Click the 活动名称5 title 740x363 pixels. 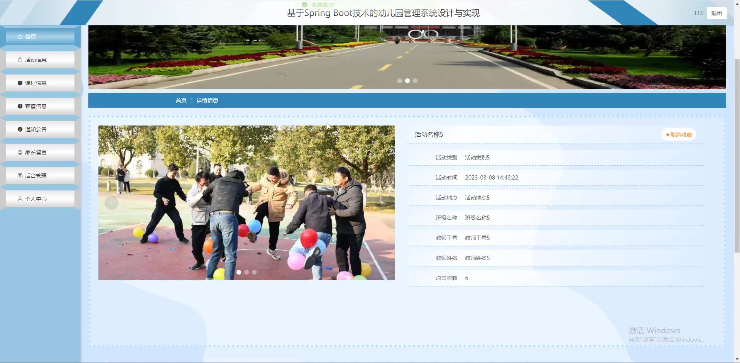(429, 134)
